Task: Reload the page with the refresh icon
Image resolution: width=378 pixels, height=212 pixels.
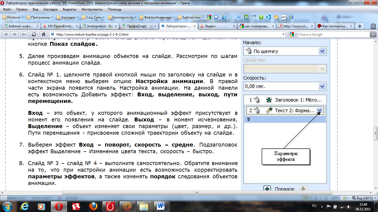Action: (34, 35)
